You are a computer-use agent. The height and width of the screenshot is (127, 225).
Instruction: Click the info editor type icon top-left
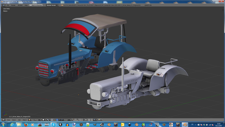pyautogui.click(x=4, y=5)
